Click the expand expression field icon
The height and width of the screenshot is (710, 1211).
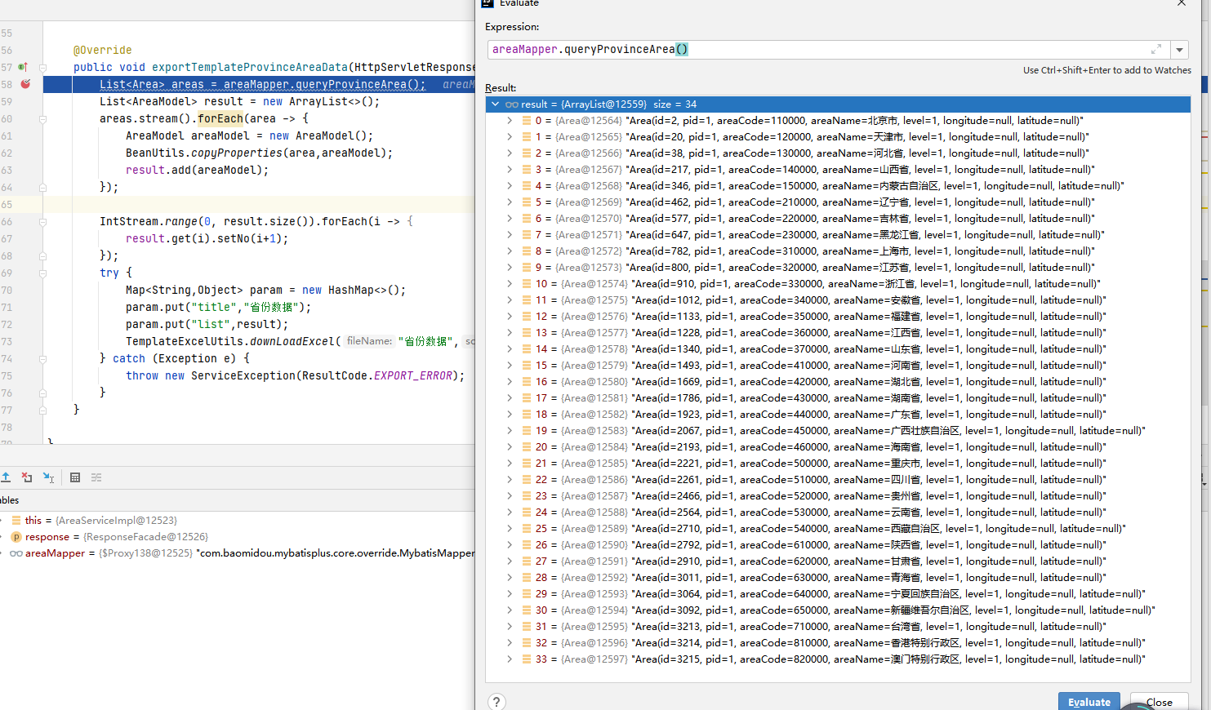pos(1156,49)
